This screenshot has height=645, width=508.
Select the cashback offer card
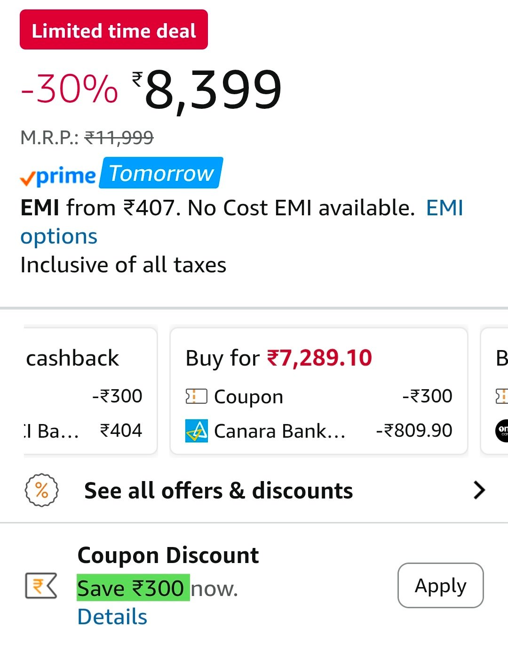pos(89,391)
